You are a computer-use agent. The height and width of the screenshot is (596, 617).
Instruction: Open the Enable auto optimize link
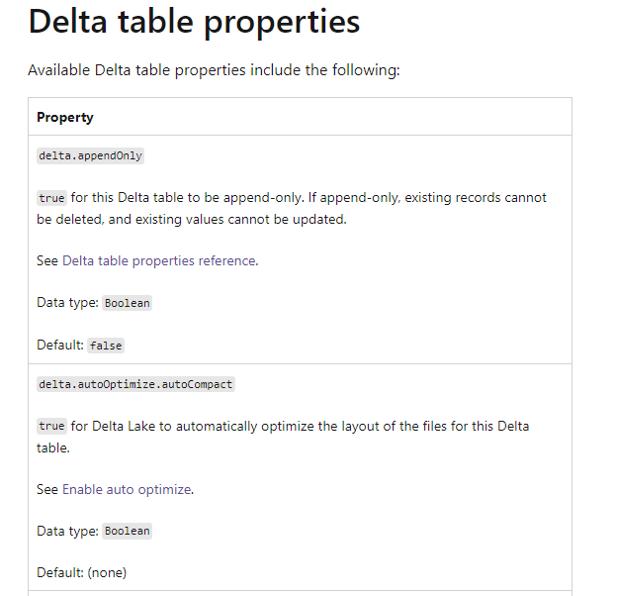coord(127,489)
